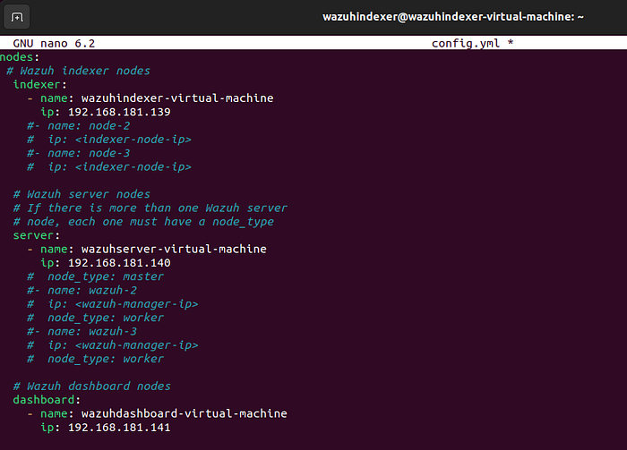Click 'wazuhdashboard-virtual-machine' name value
This screenshot has width=627, height=450.
point(184,413)
